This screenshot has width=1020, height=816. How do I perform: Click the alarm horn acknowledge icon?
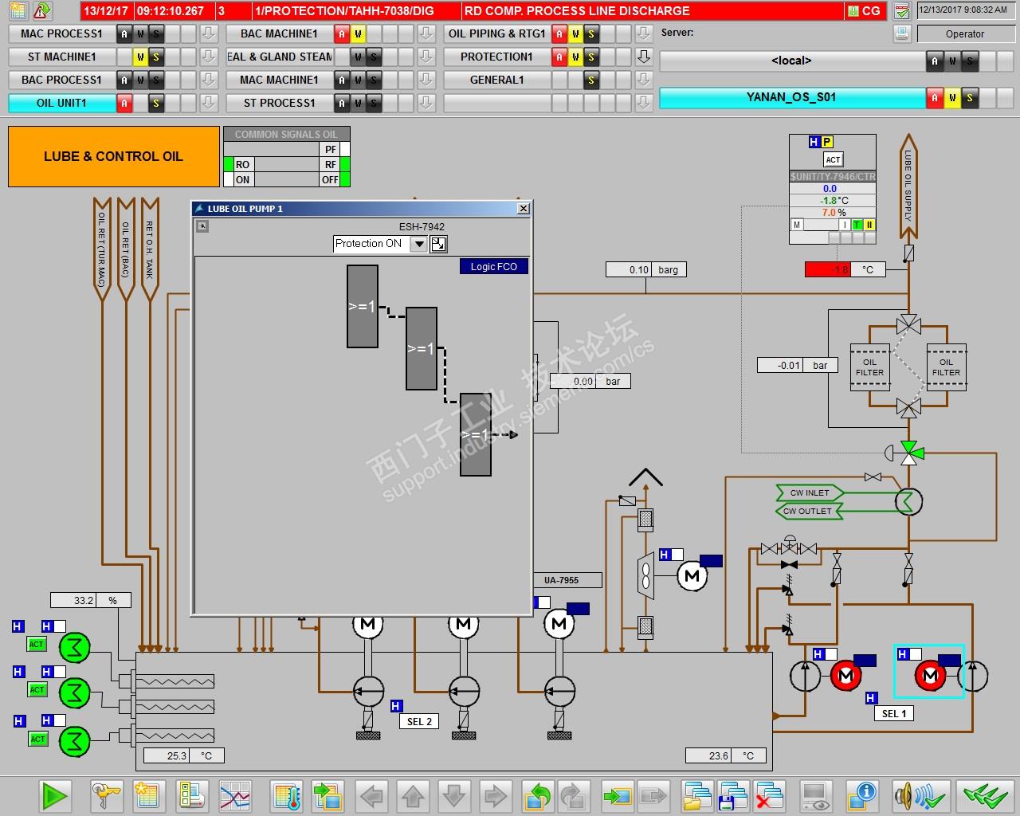[920, 795]
